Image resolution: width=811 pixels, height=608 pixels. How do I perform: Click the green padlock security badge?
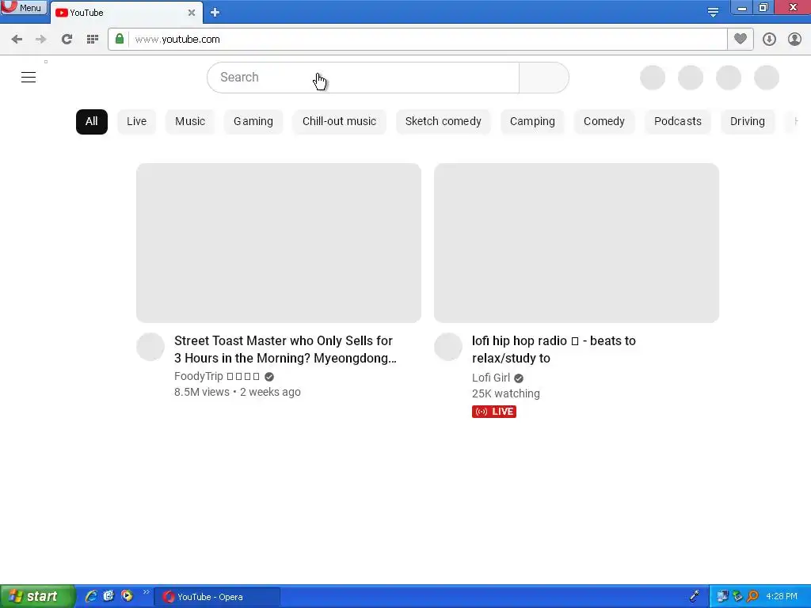120,40
